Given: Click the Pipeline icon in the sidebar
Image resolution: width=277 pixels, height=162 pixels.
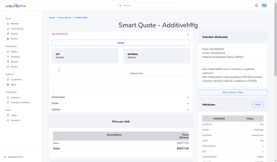Looking at the screenshot, I should pyautogui.click(x=8, y=24).
